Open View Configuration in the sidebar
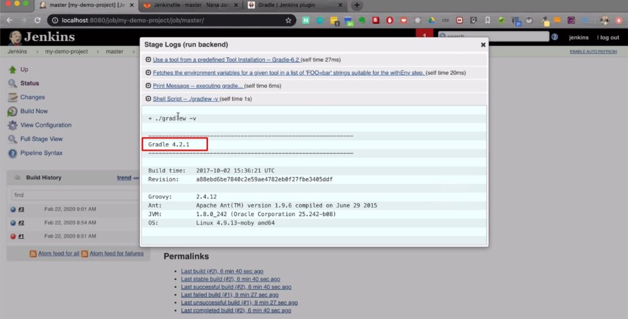628x319 pixels. [x=46, y=125]
